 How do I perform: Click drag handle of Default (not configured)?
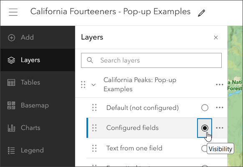coord(94,107)
